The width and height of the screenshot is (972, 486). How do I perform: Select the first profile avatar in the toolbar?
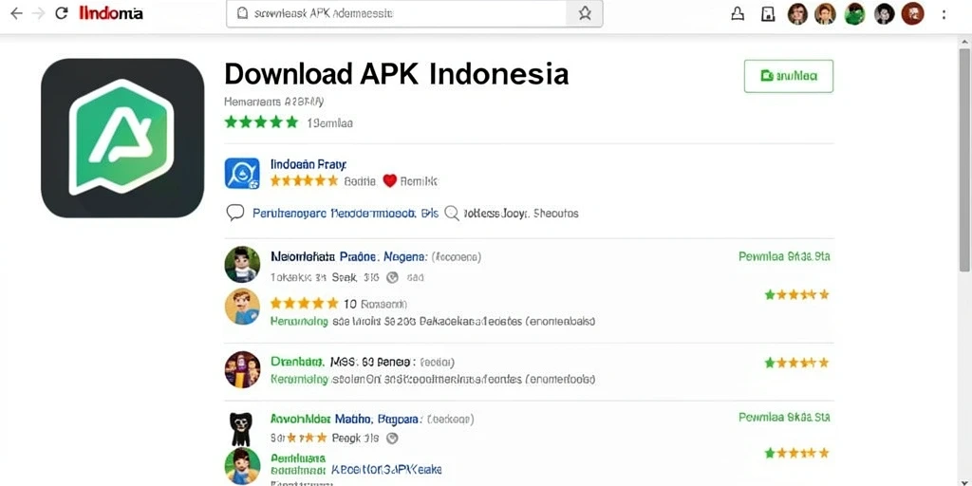pyautogui.click(x=797, y=13)
